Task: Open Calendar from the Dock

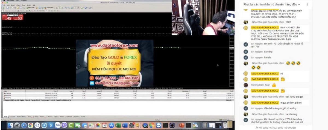Action: click(x=105, y=125)
